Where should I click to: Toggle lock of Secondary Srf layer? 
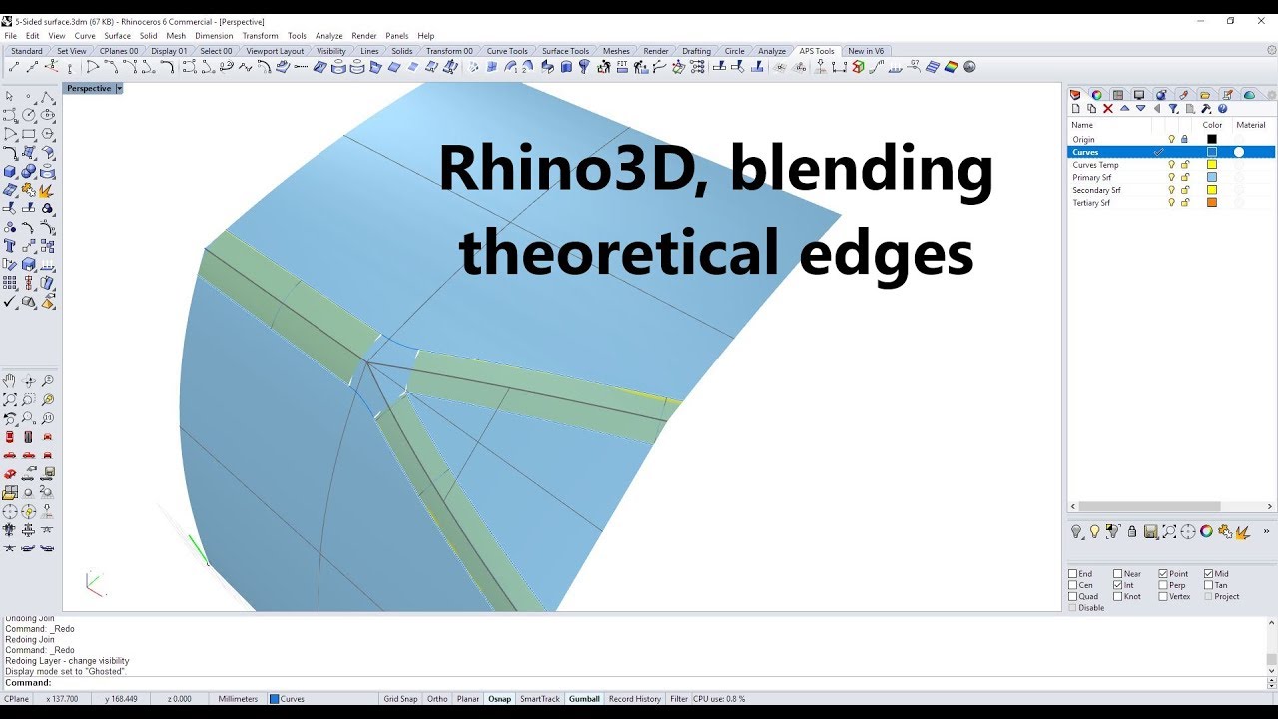(x=1185, y=190)
